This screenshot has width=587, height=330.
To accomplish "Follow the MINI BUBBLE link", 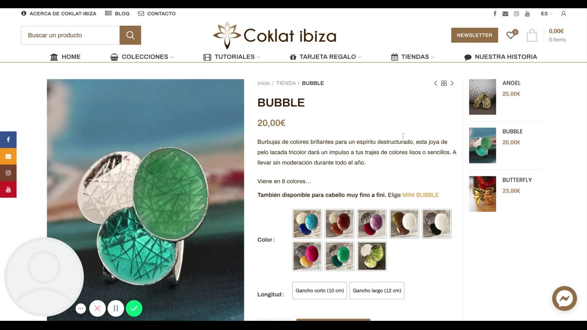I will (421, 195).
